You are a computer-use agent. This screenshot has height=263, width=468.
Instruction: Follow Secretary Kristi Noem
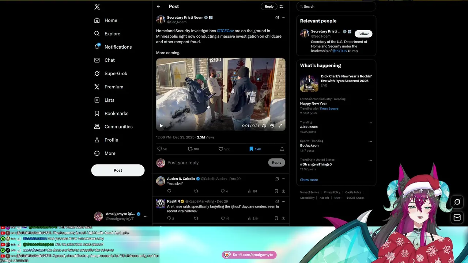click(x=363, y=34)
